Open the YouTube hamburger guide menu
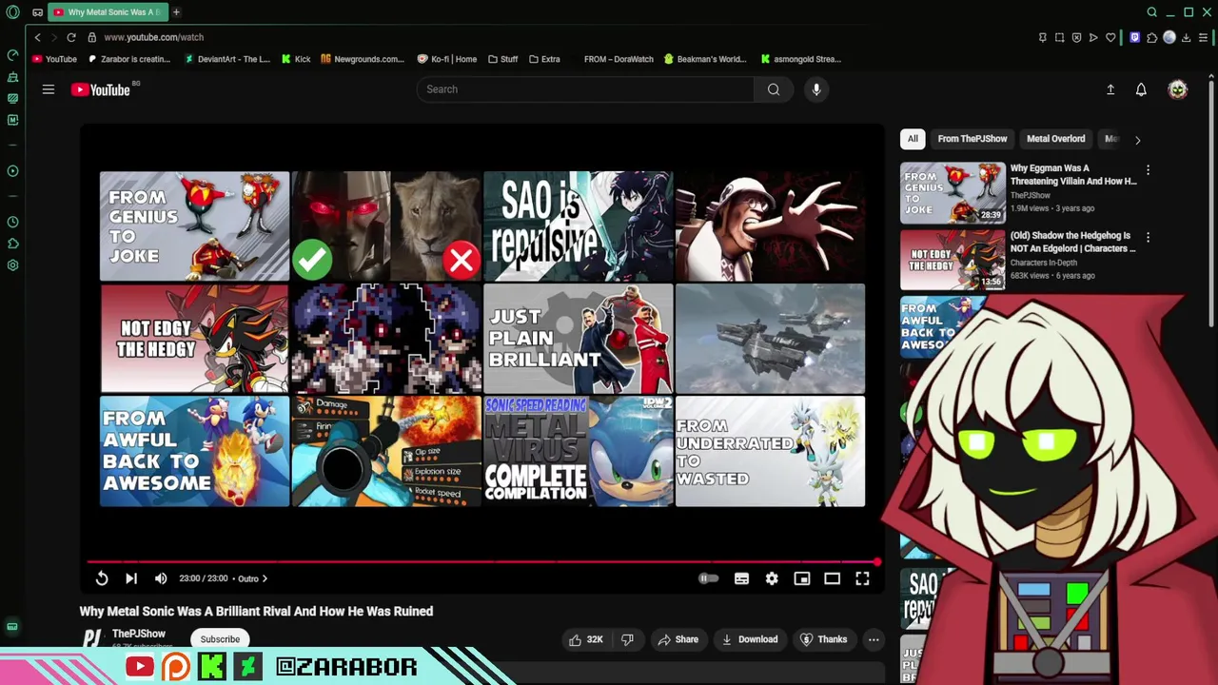 click(x=49, y=89)
